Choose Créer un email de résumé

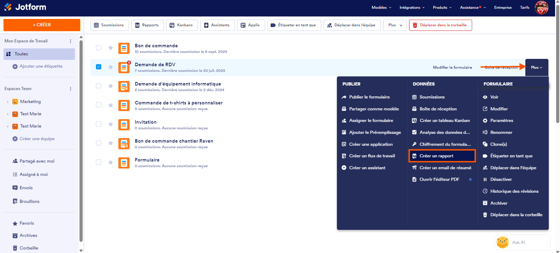click(x=442, y=168)
